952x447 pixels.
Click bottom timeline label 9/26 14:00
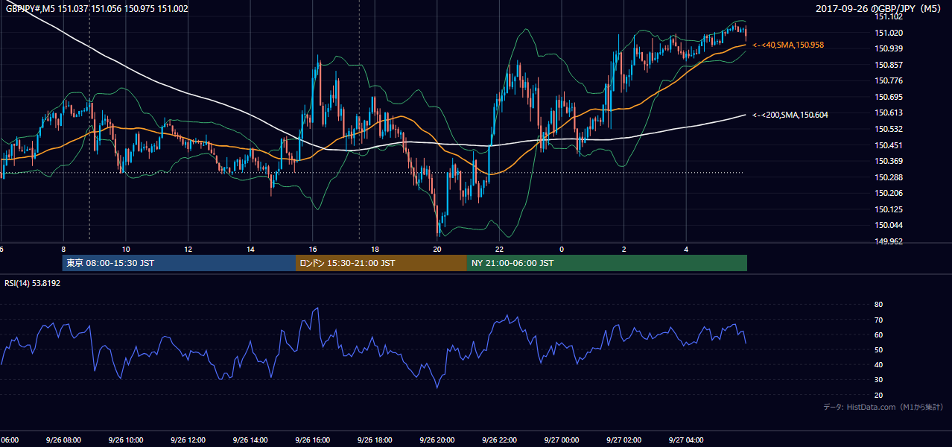(249, 440)
